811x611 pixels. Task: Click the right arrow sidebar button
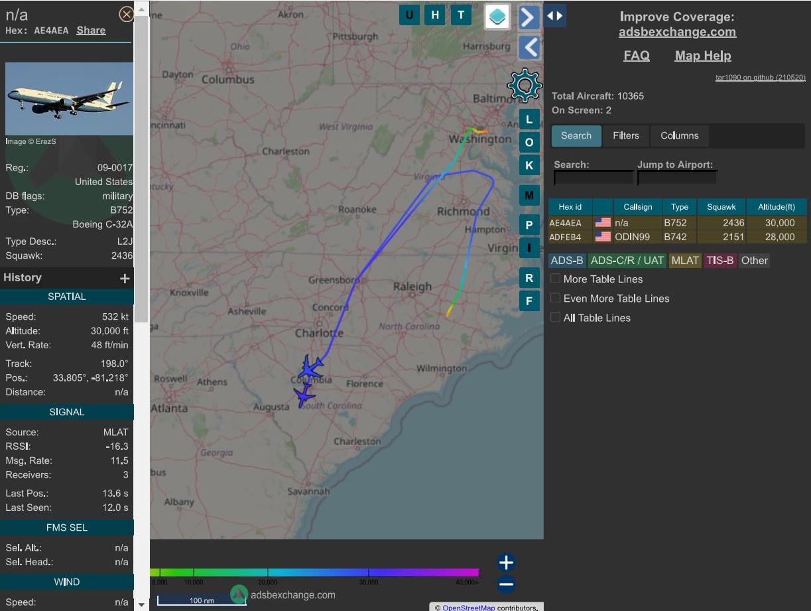click(x=529, y=17)
